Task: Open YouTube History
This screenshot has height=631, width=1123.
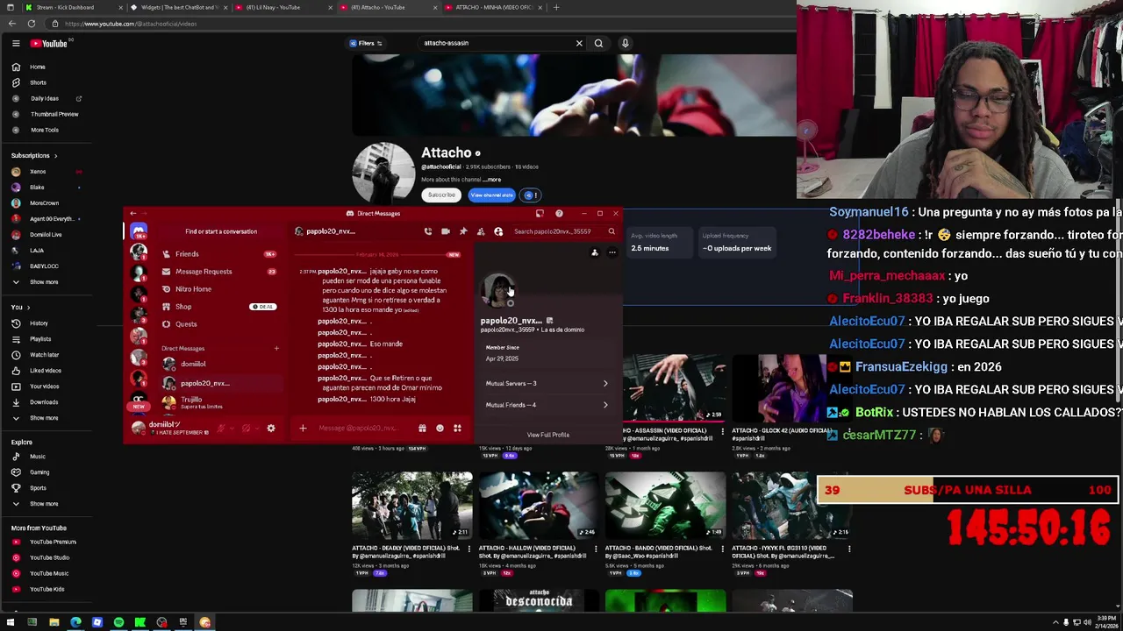Action: 48,323
